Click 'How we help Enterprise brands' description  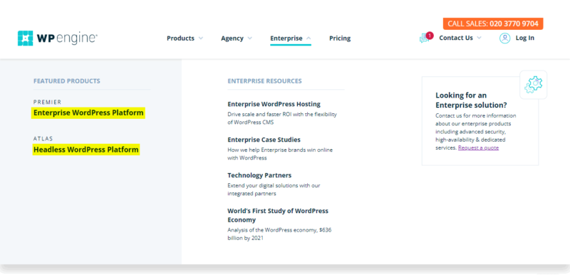point(280,154)
